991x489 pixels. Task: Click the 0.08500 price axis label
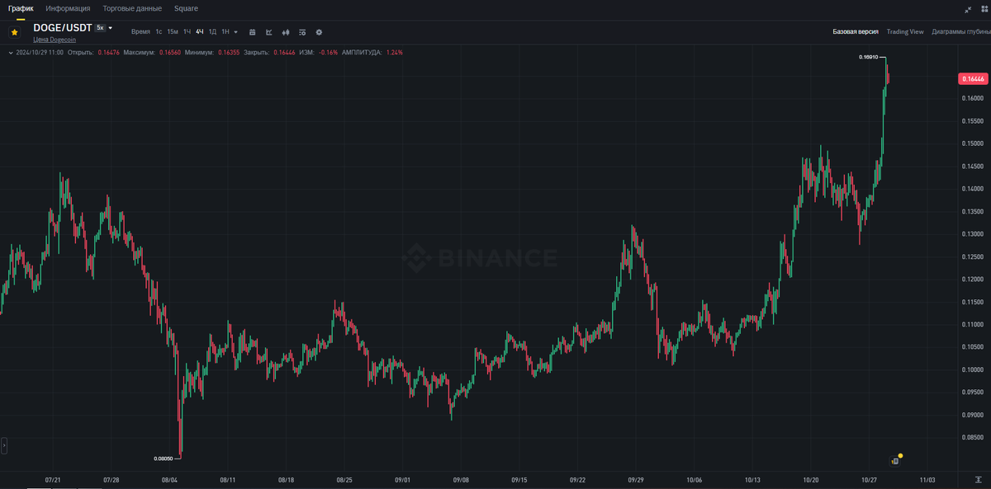[x=973, y=438]
